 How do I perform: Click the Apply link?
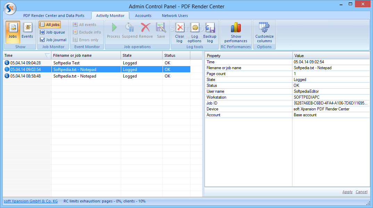point(347,192)
